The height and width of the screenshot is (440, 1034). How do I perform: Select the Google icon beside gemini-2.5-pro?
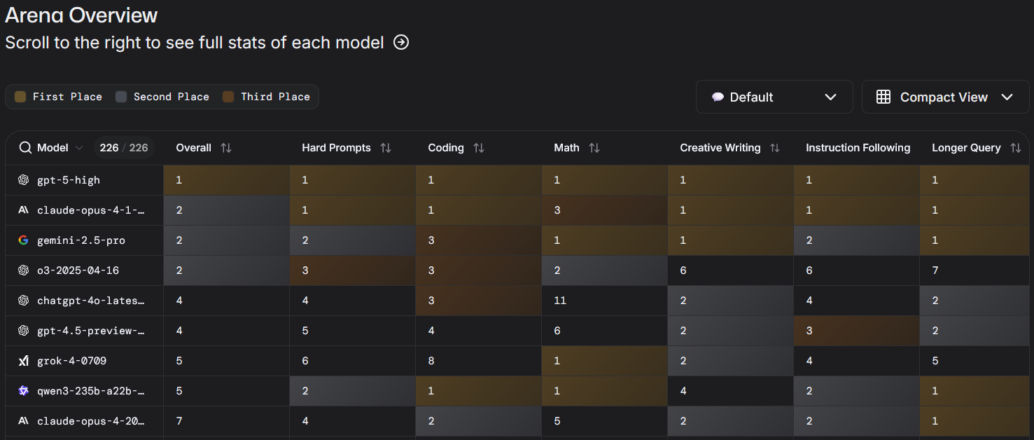[x=22, y=240]
